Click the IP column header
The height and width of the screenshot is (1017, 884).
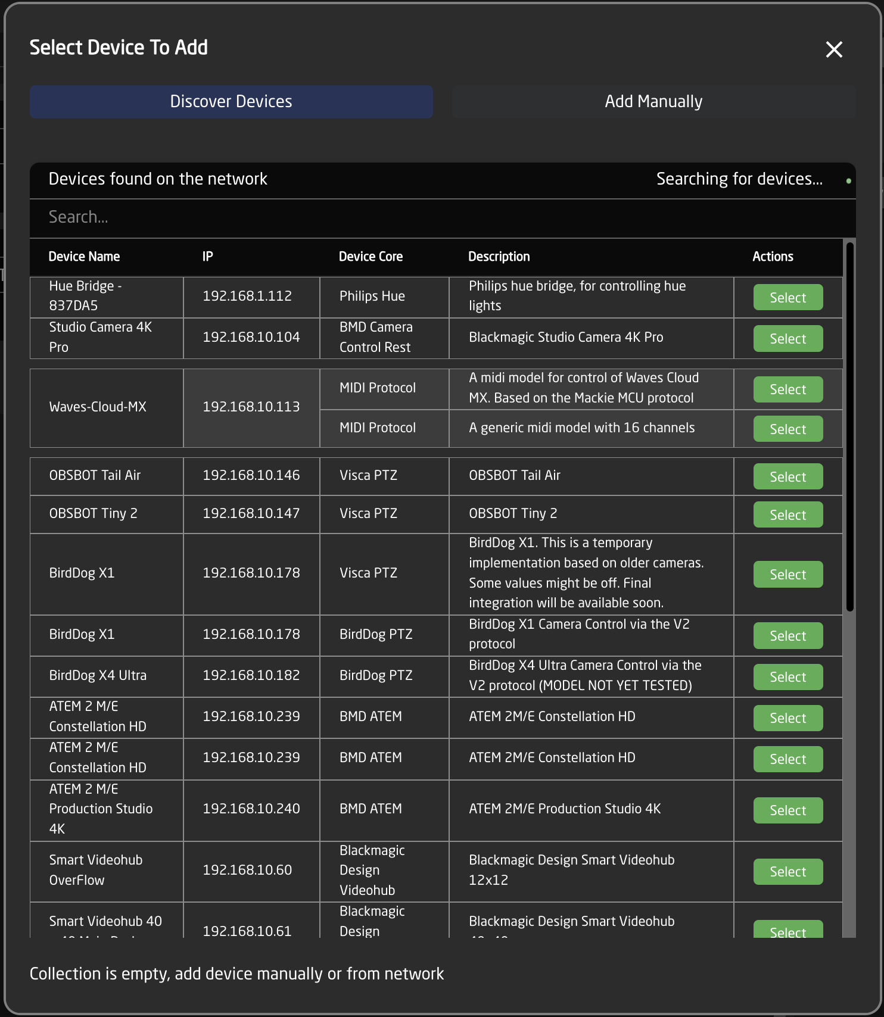(x=207, y=257)
